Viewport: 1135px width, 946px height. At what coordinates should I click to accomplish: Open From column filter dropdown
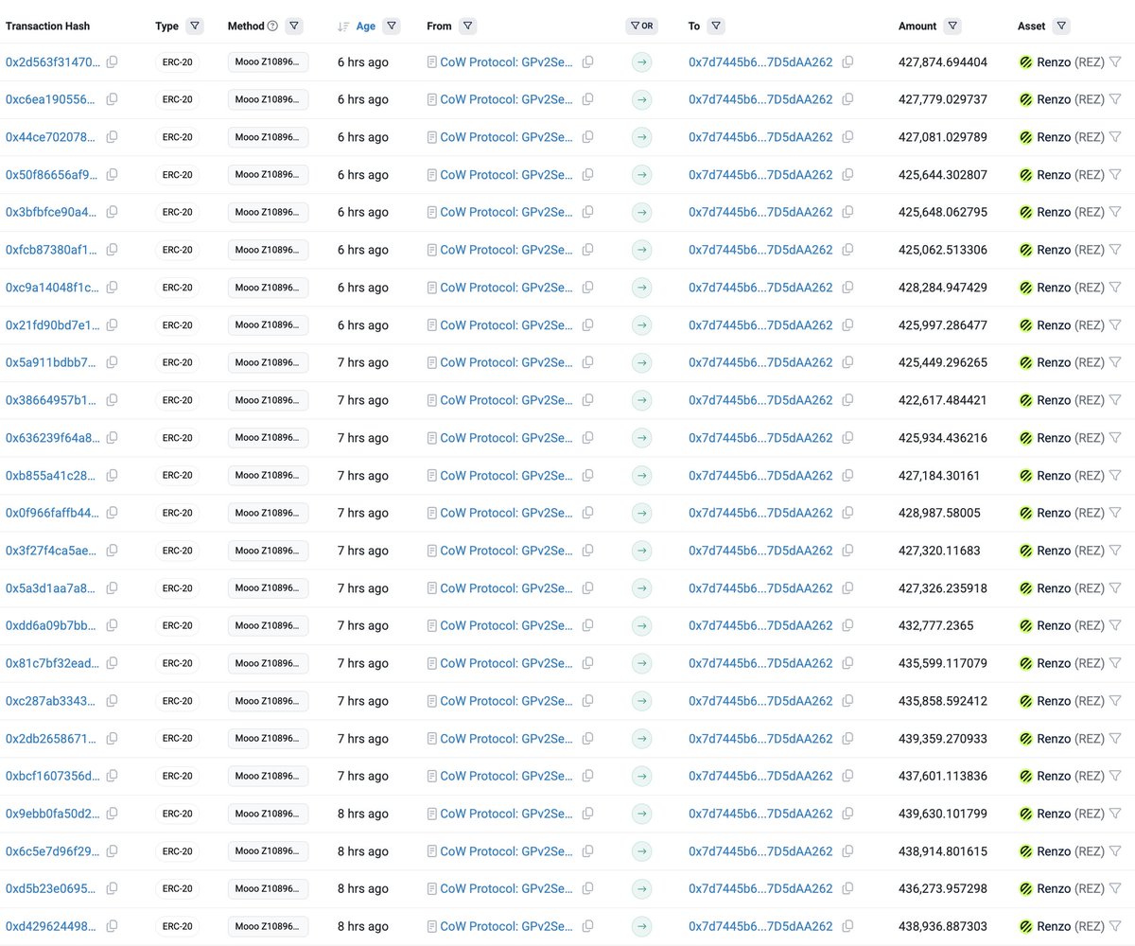click(x=468, y=26)
